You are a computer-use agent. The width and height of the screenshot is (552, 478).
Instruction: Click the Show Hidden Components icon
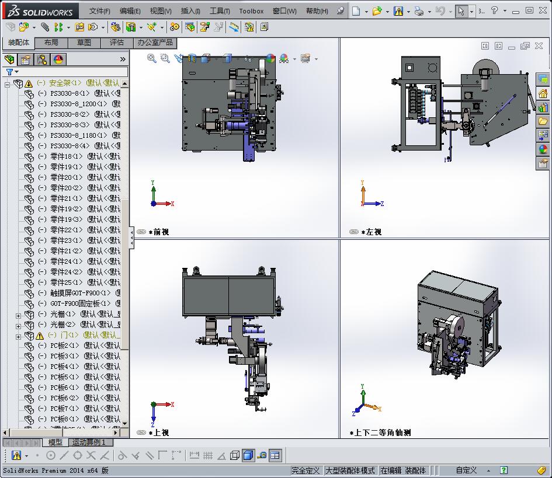pyautogui.click(x=115, y=27)
